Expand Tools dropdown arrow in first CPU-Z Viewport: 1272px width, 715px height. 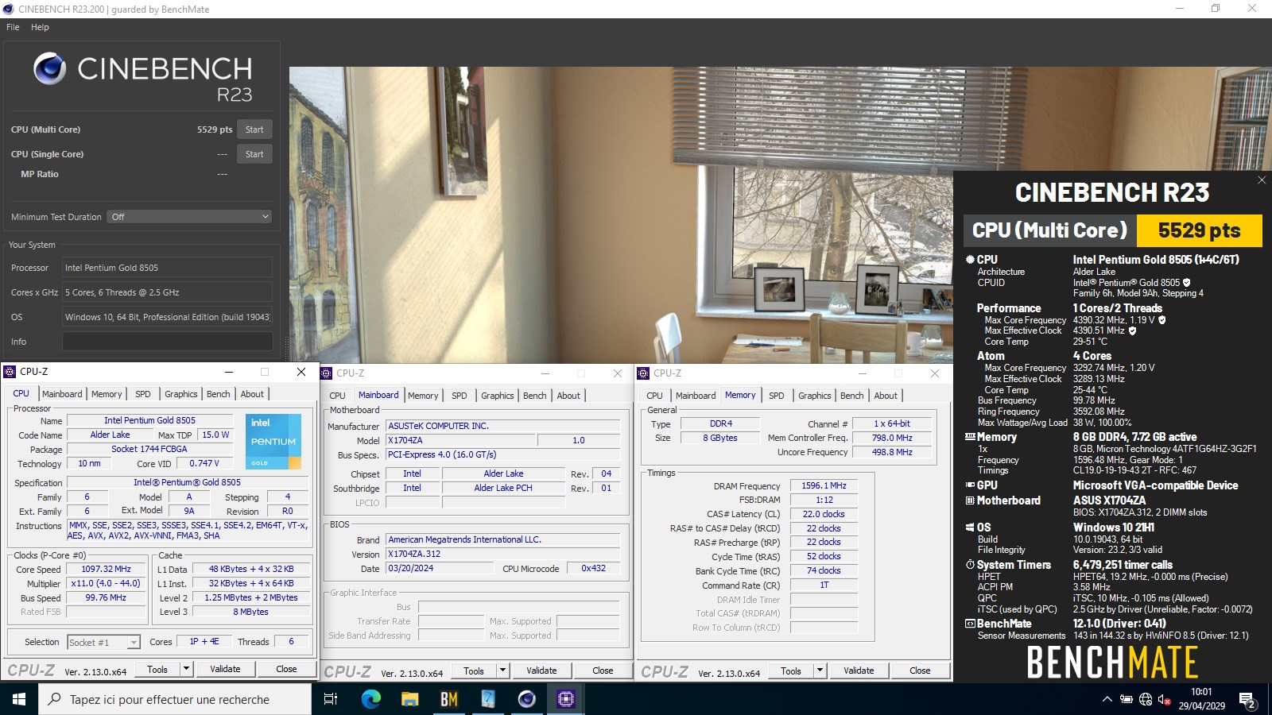pyautogui.click(x=186, y=669)
